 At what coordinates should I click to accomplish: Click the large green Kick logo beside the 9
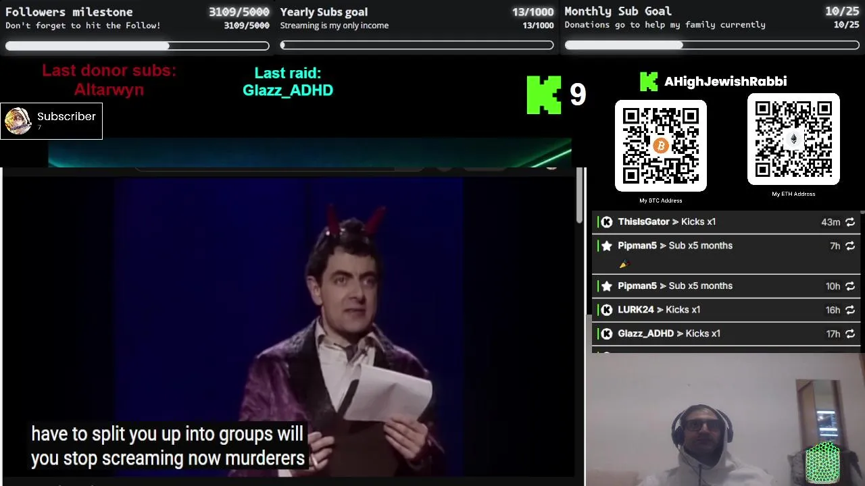pyautogui.click(x=544, y=94)
